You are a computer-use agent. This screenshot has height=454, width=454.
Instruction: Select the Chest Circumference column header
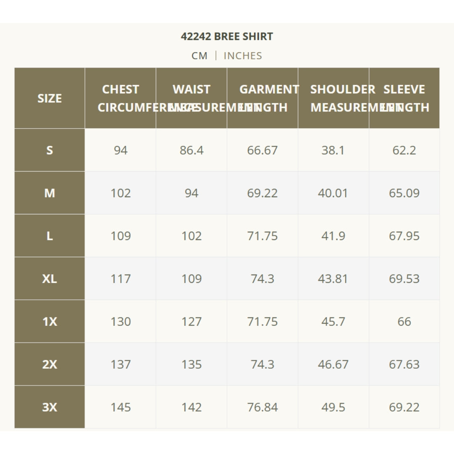pos(121,98)
